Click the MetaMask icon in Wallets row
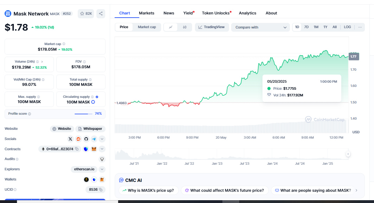The image size is (374, 203). 102,179
